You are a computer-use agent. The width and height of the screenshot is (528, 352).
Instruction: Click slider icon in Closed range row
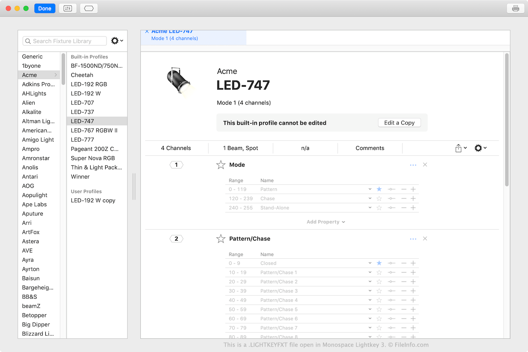tap(392, 263)
